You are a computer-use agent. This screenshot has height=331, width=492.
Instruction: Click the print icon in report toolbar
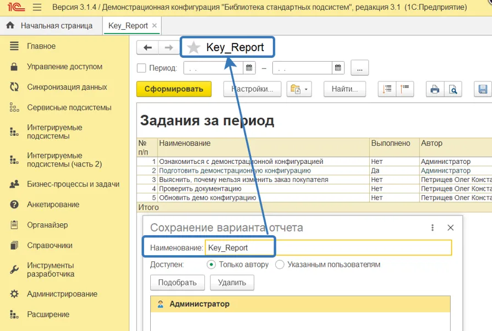tap(435, 89)
